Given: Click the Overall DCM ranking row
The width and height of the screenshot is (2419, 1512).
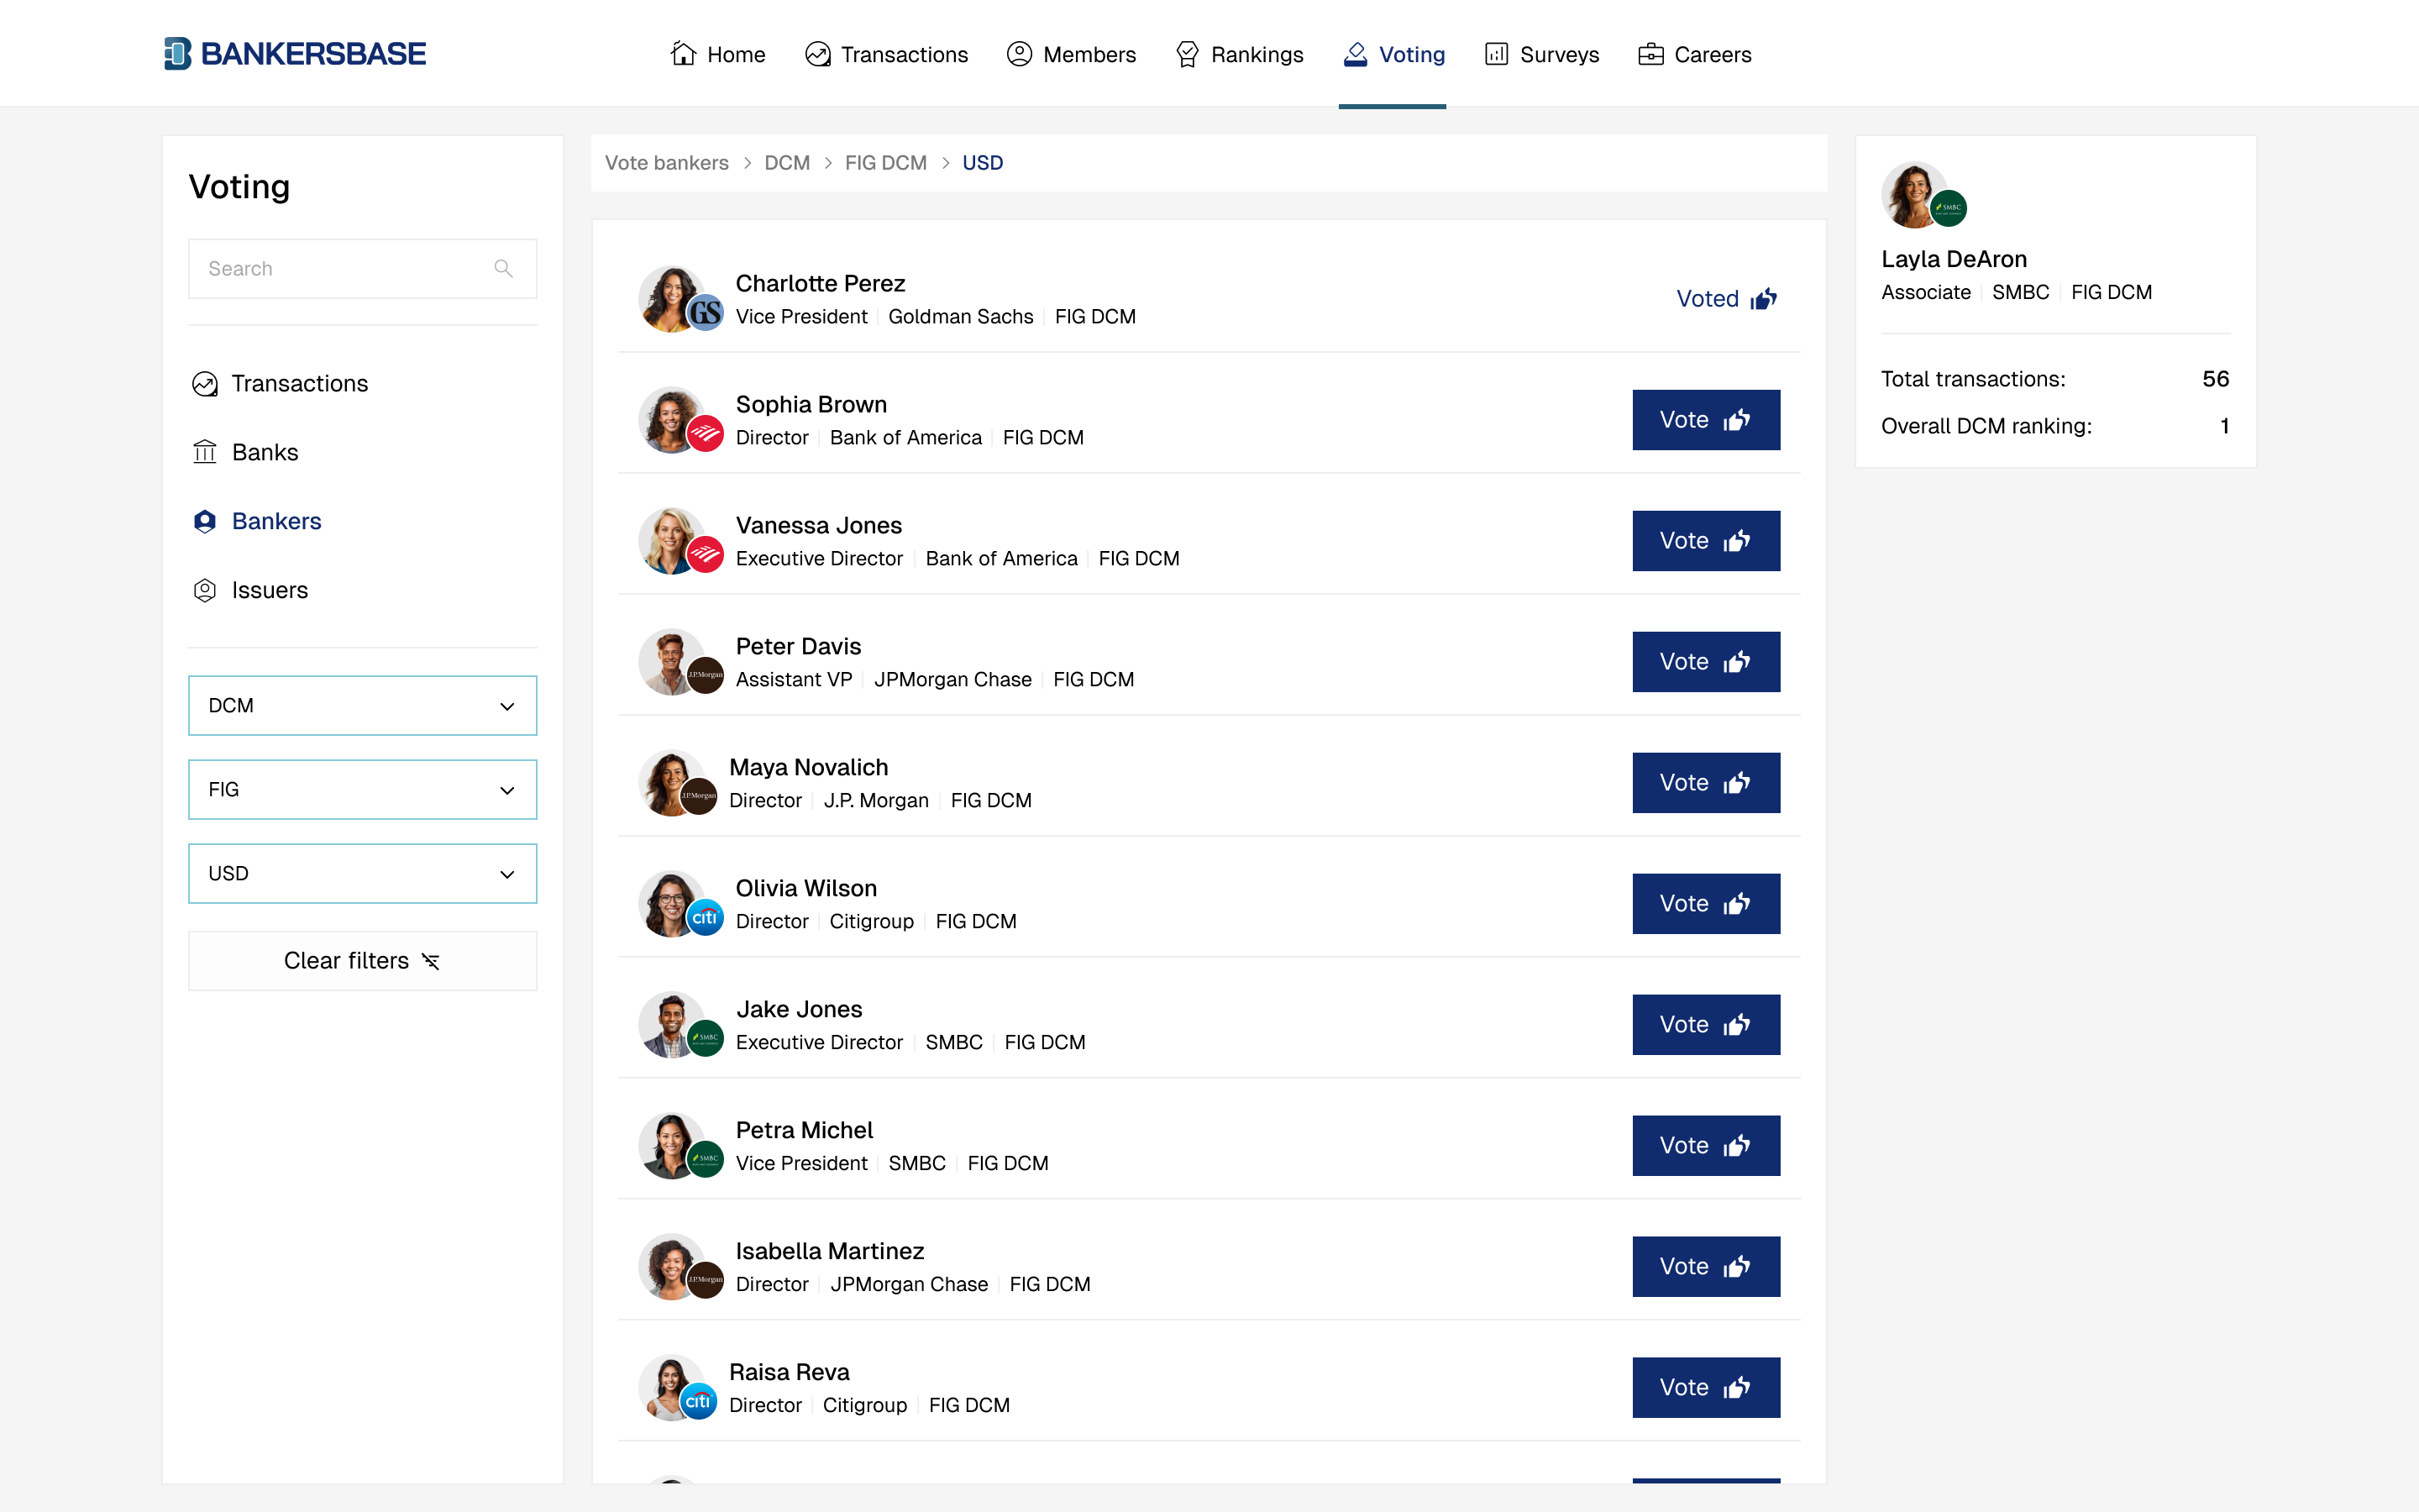Looking at the screenshot, I should coord(2055,426).
